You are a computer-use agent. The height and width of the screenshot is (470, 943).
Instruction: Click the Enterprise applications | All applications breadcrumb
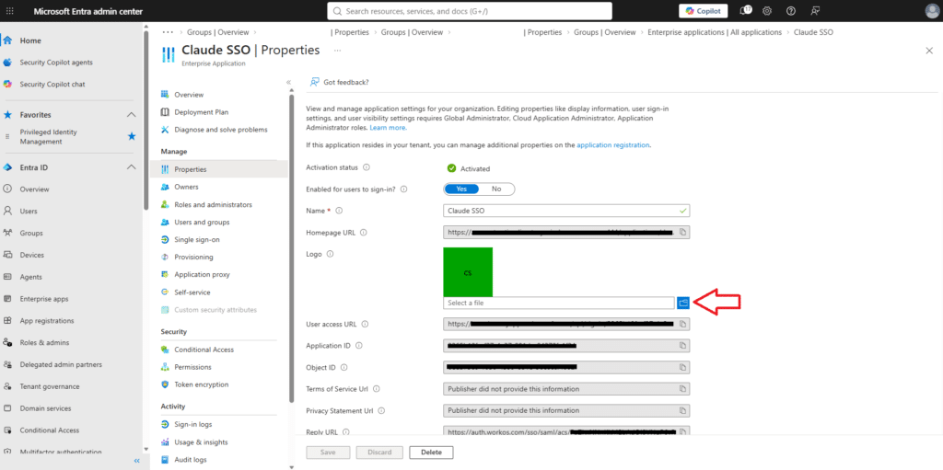coord(715,32)
